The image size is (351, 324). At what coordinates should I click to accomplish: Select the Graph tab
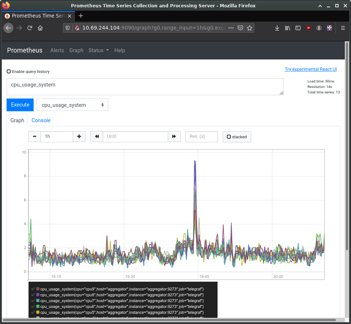pyautogui.click(x=17, y=120)
